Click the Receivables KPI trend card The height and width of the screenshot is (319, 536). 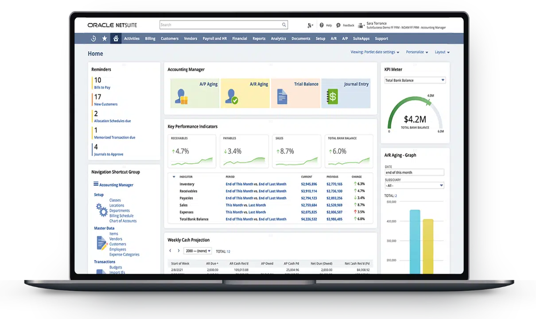click(192, 151)
